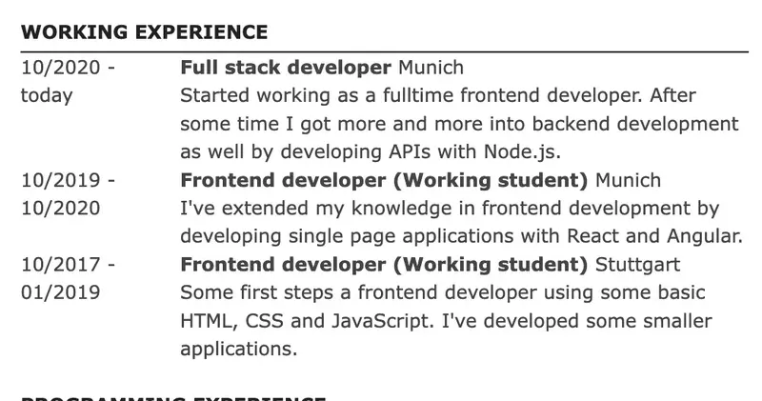This screenshot has height=401, width=762.
Task: Select the "10/2020 -" start date
Action: (69, 69)
